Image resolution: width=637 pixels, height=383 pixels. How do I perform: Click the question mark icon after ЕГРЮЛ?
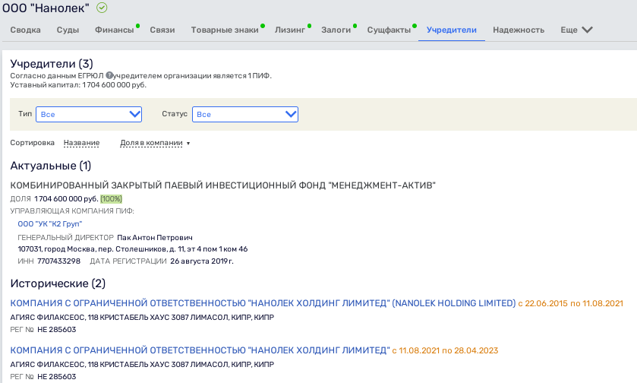click(109, 75)
